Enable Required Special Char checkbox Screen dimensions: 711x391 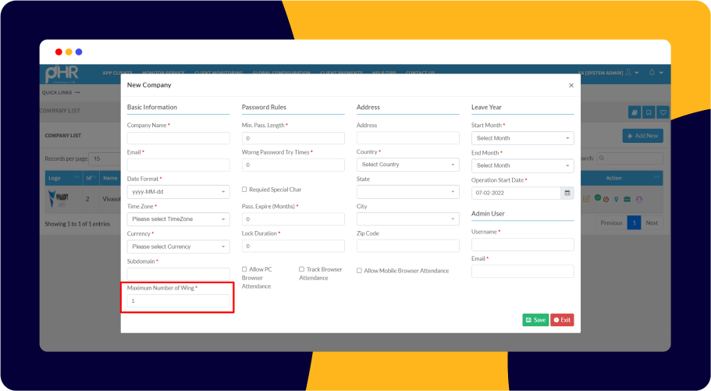pyautogui.click(x=244, y=189)
